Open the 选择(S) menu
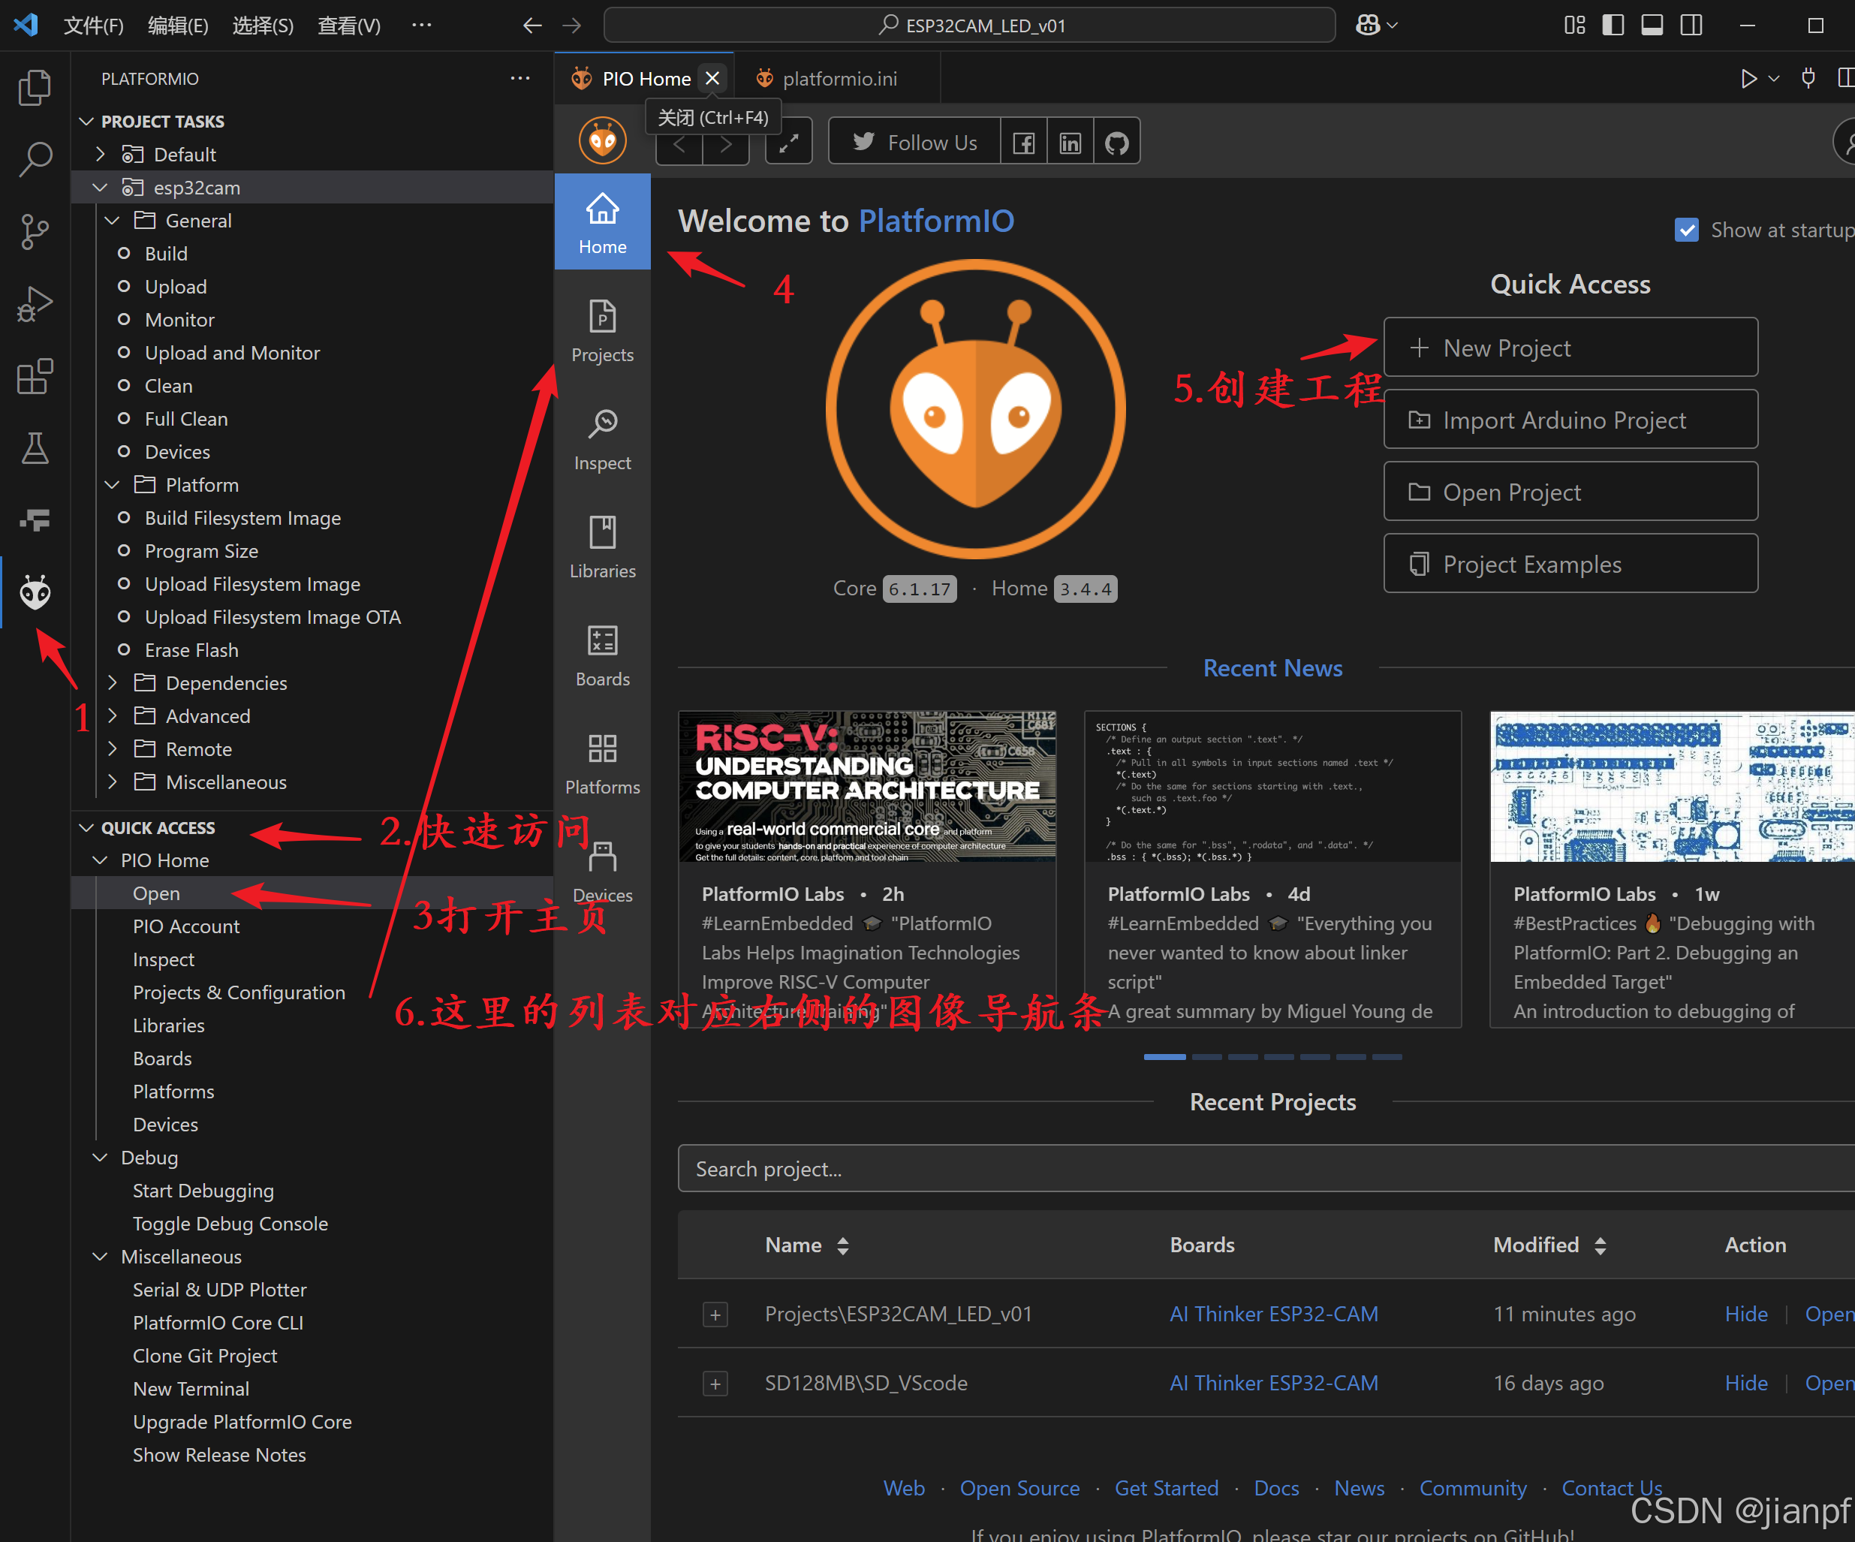Image resolution: width=1855 pixels, height=1542 pixels. [262, 26]
